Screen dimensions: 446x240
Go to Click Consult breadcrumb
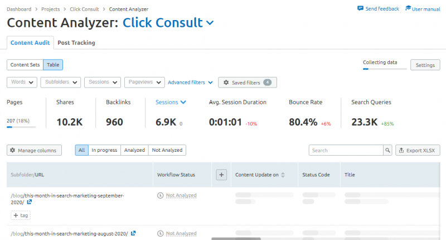pyautogui.click(x=84, y=9)
